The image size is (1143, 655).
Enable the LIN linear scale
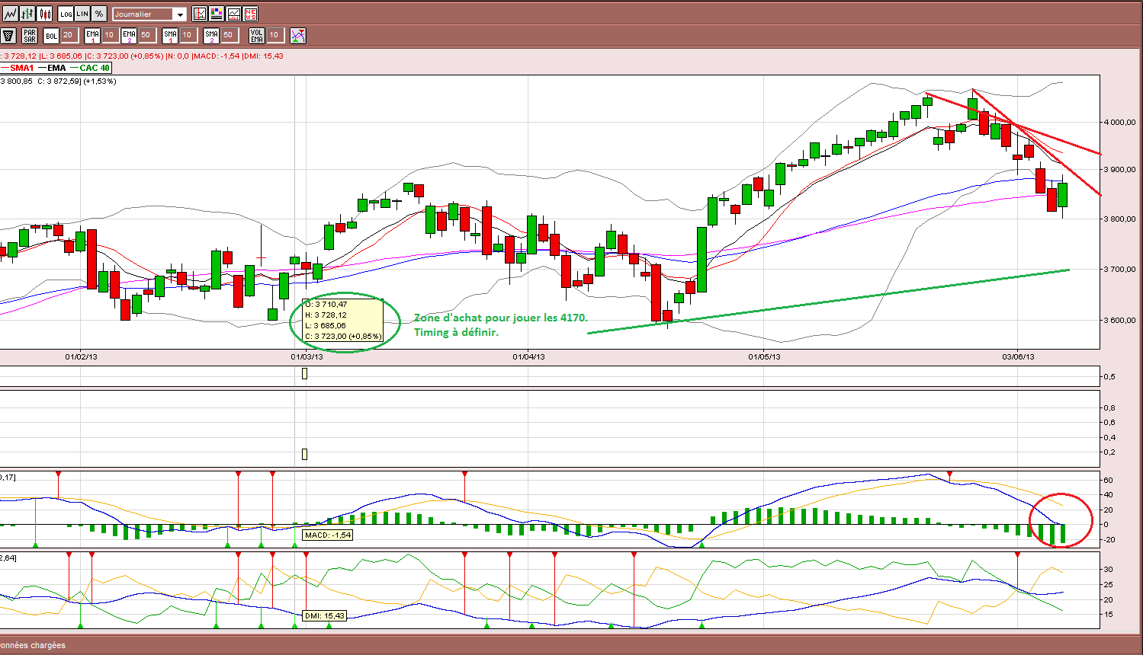(82, 14)
